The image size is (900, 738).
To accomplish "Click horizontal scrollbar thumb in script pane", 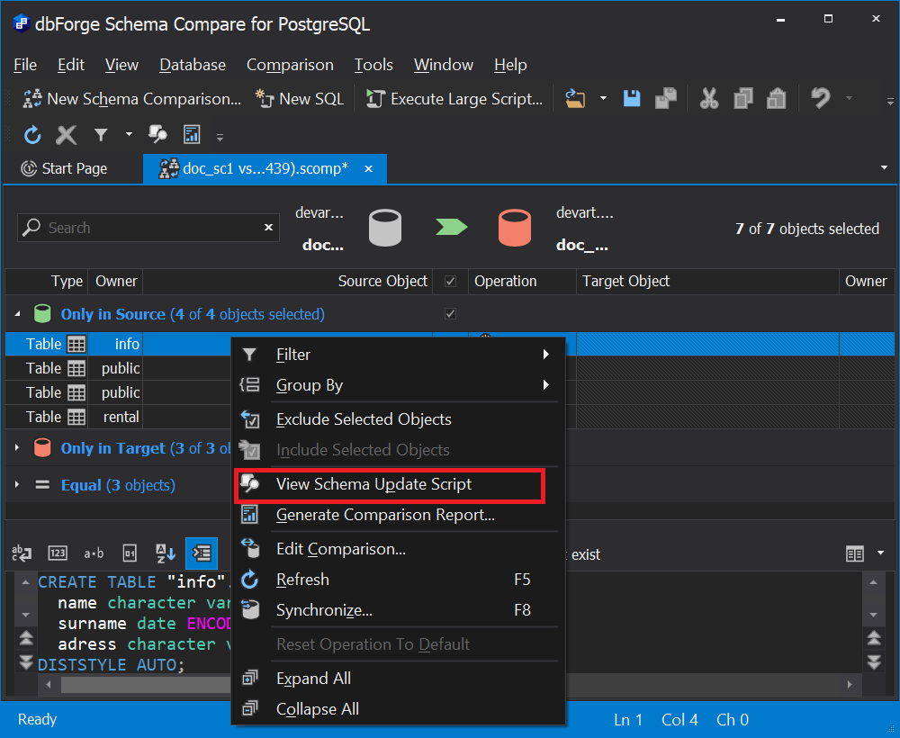I will pyautogui.click(x=146, y=684).
